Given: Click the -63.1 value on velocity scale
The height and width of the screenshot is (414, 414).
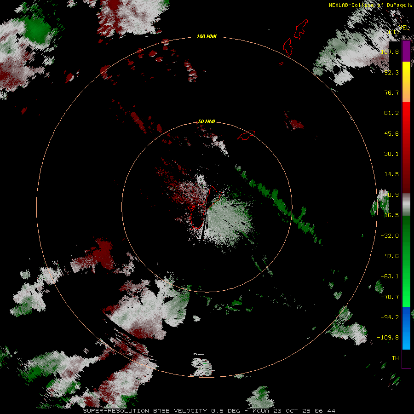Looking at the screenshot, I should [390, 276].
